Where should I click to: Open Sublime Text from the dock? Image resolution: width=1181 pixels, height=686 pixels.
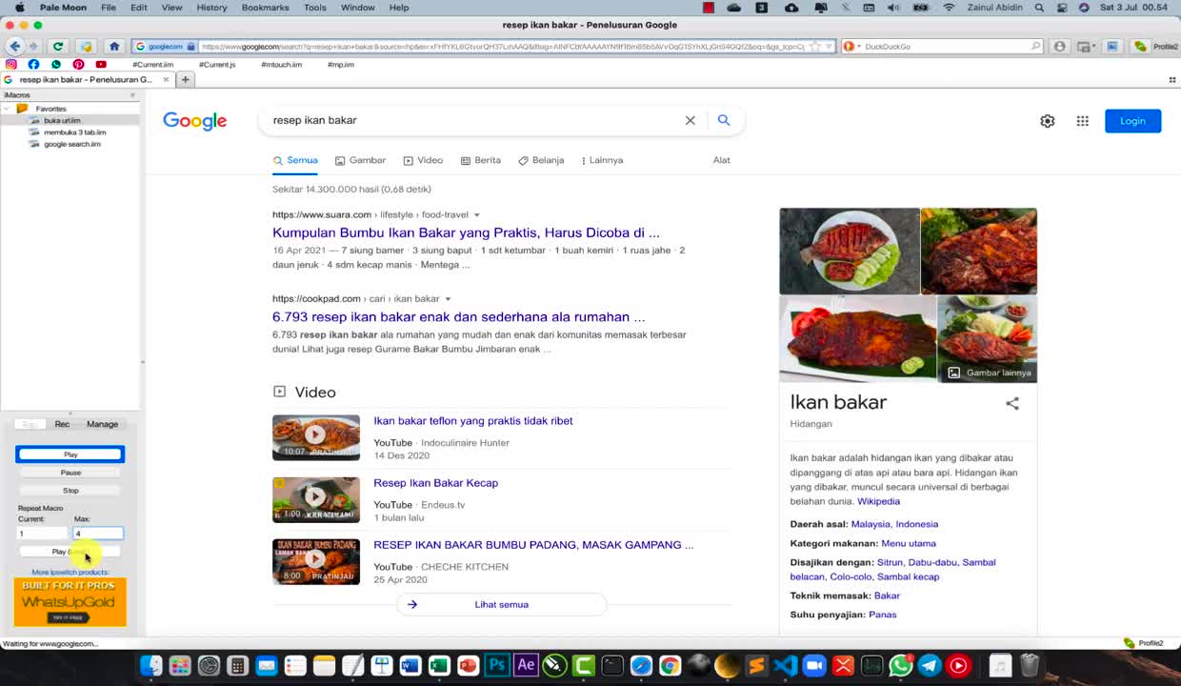coord(756,665)
